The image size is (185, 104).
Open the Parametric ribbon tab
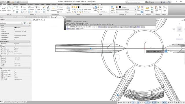point(23,4)
